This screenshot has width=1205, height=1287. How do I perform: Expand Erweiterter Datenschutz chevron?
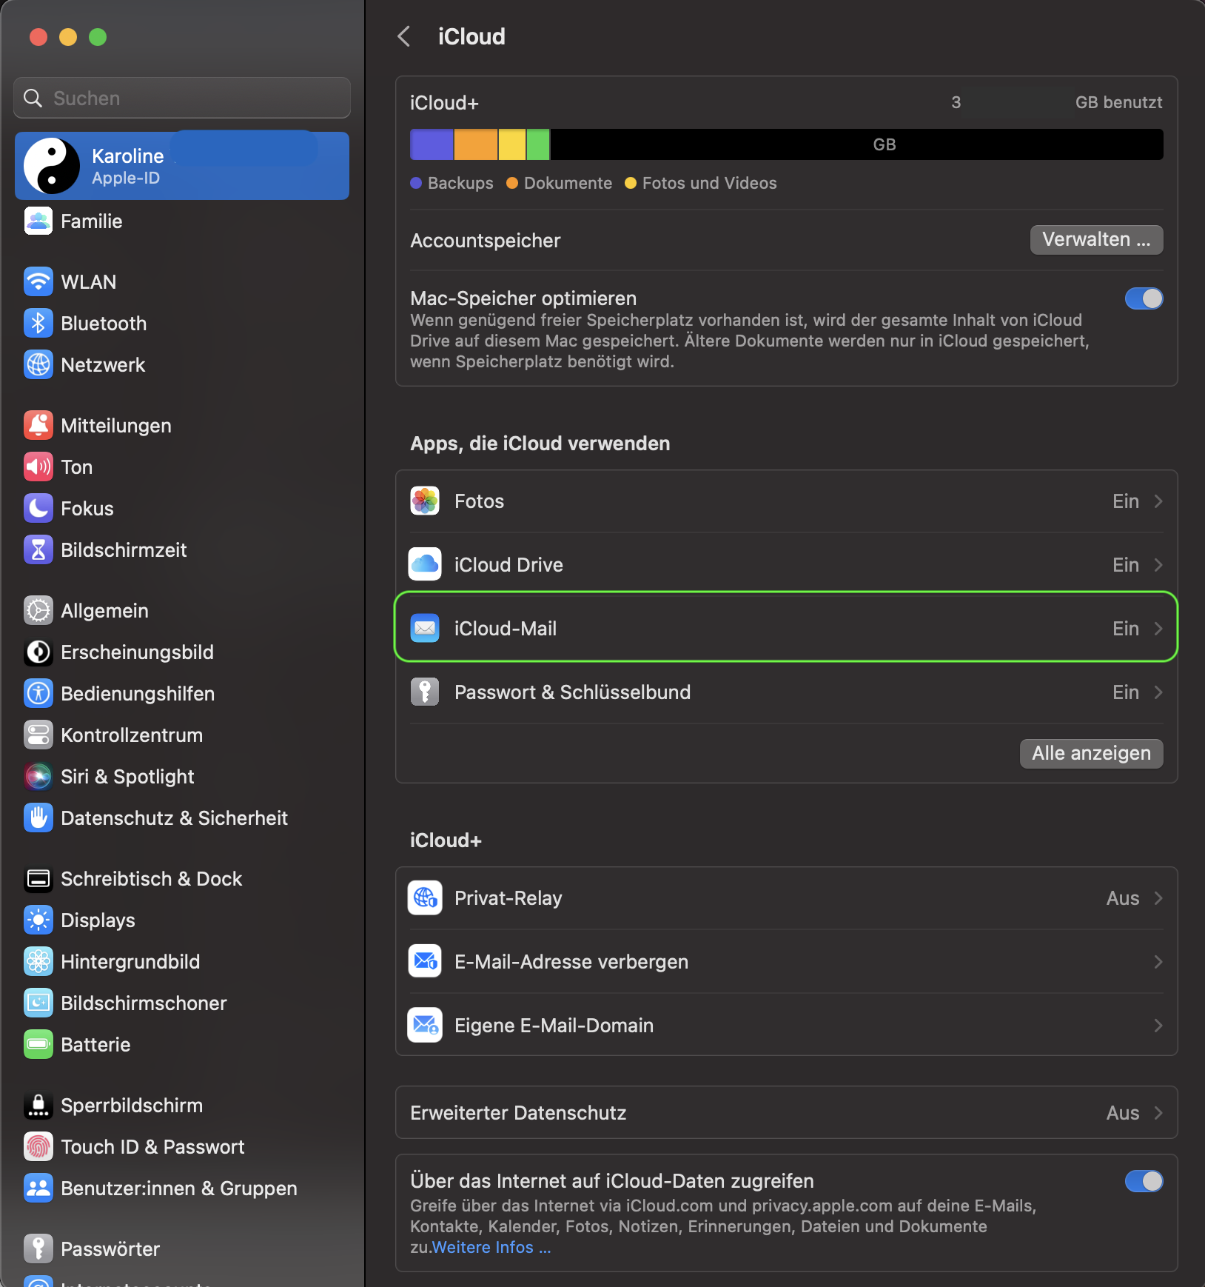(1158, 1113)
